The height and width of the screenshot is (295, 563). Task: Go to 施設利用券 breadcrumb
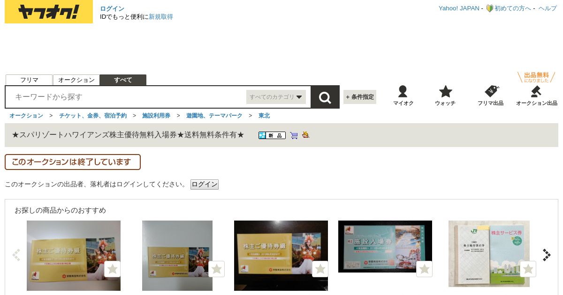click(x=156, y=116)
